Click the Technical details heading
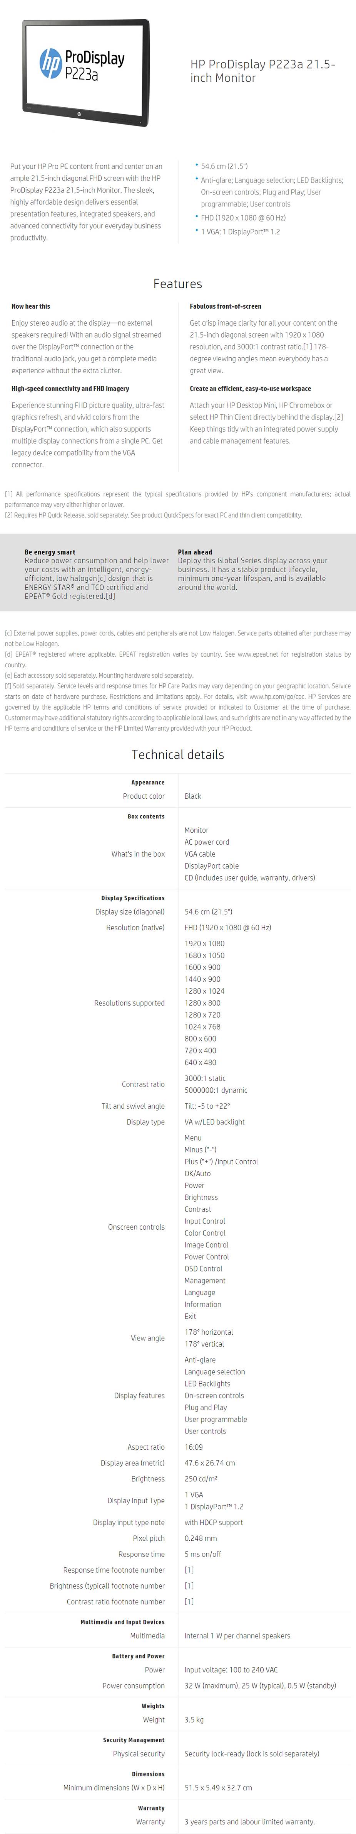This screenshot has height=1834, width=356. coord(178,755)
